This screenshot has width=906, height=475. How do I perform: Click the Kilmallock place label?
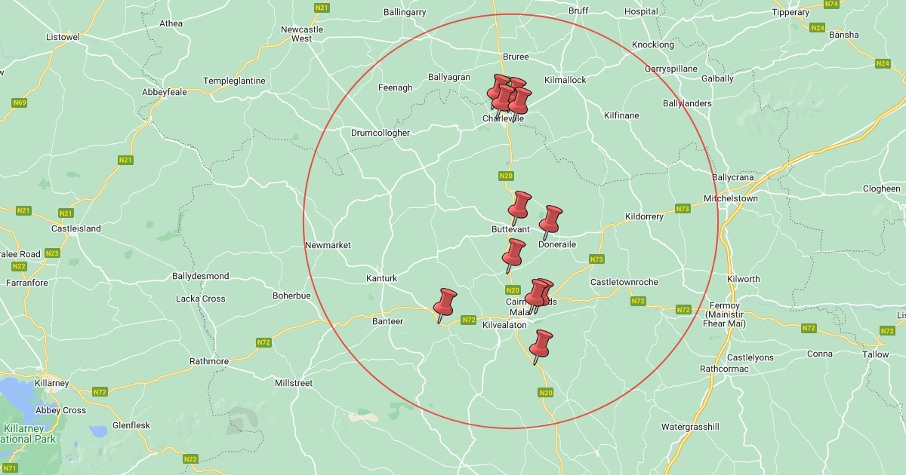(x=565, y=79)
